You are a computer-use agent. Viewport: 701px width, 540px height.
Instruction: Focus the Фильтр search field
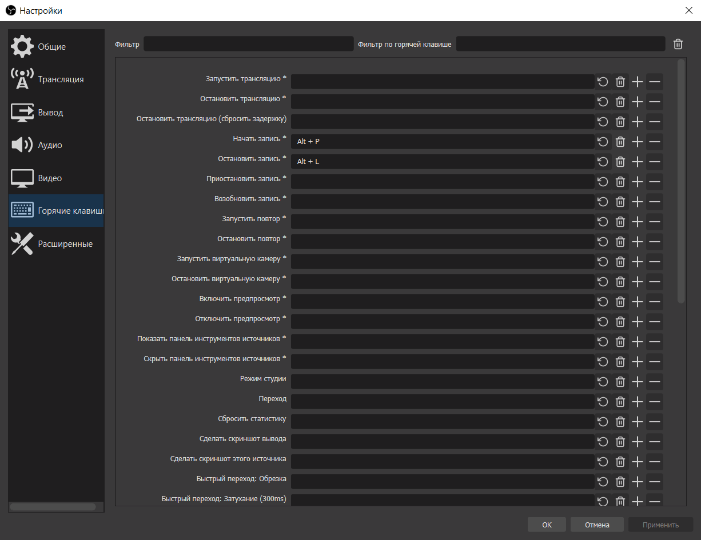coord(249,44)
